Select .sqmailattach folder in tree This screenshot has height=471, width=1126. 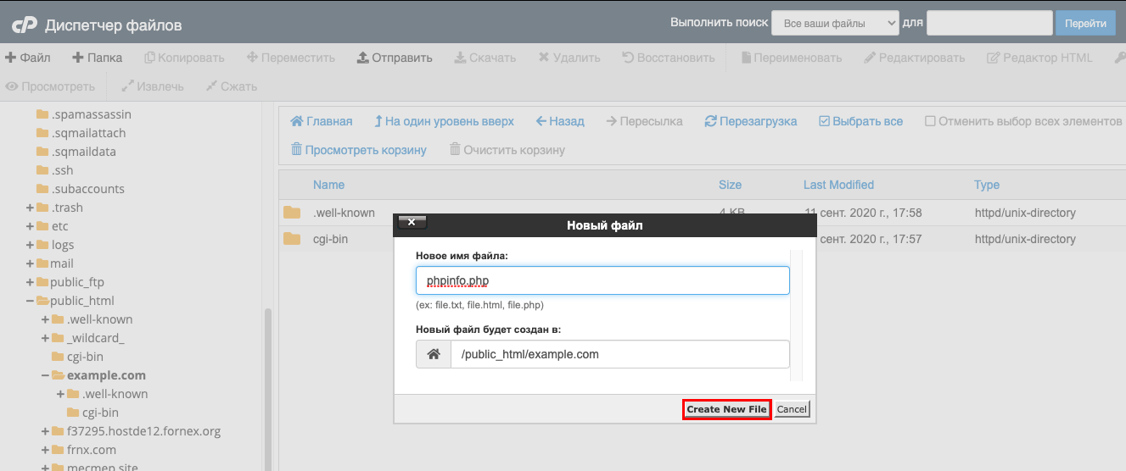tap(81, 133)
